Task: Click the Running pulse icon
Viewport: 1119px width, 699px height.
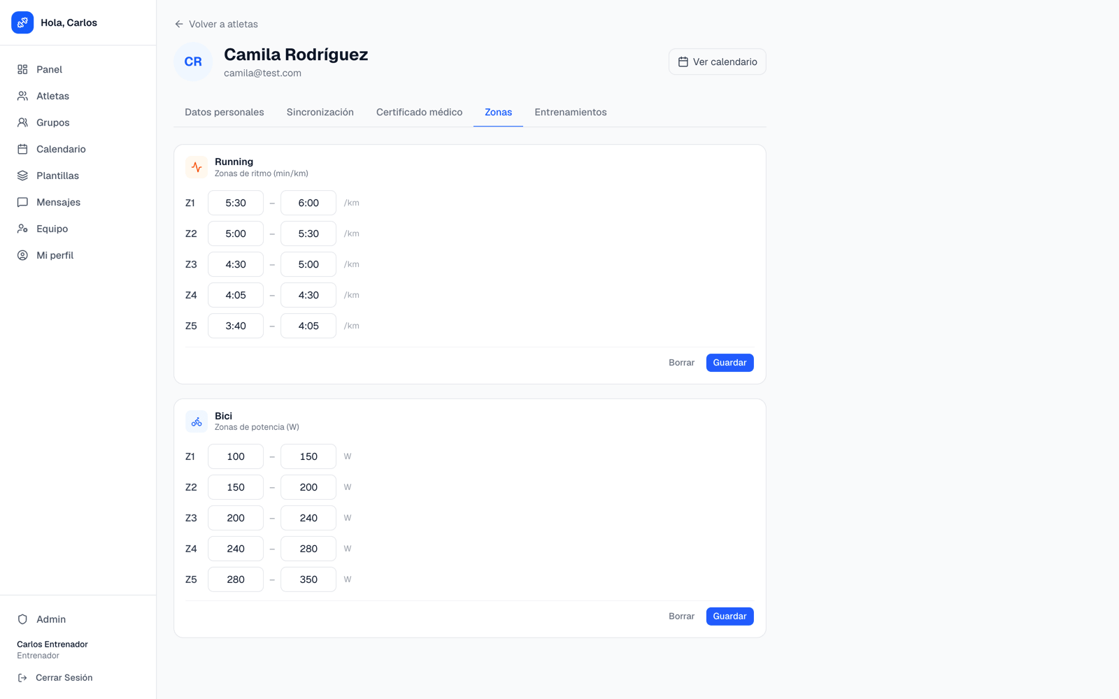Action: (197, 167)
